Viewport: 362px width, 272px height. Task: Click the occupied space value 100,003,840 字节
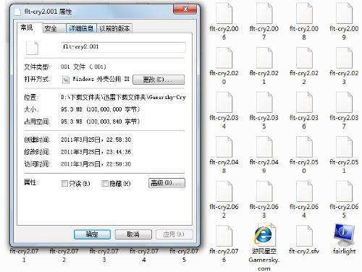(x=100, y=122)
